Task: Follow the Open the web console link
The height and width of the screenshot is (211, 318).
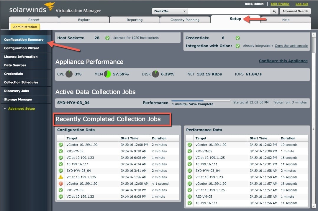Action: click(291, 46)
